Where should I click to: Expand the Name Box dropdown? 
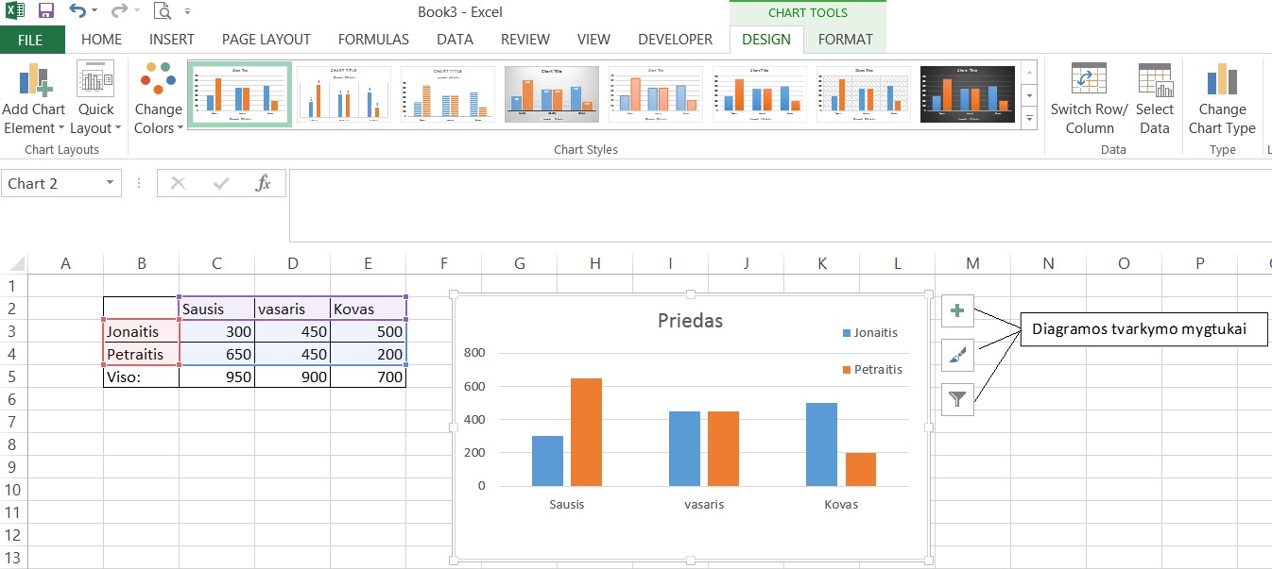point(111,183)
